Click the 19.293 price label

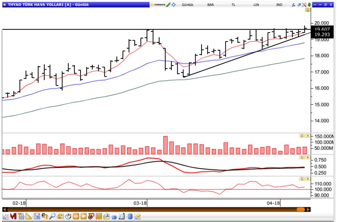(322, 34)
